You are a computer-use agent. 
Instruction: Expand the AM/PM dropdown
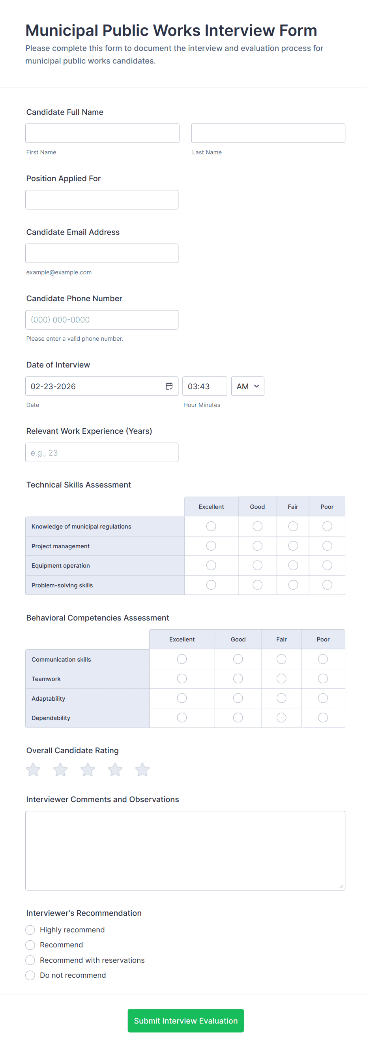(247, 386)
